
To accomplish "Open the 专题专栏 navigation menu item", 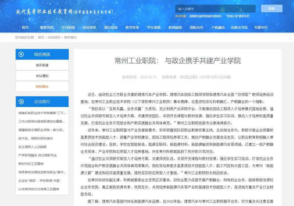I will tap(261, 27).
